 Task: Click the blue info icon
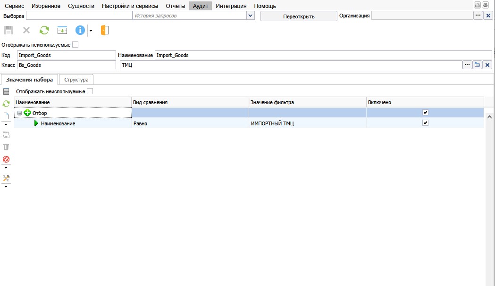(80, 30)
